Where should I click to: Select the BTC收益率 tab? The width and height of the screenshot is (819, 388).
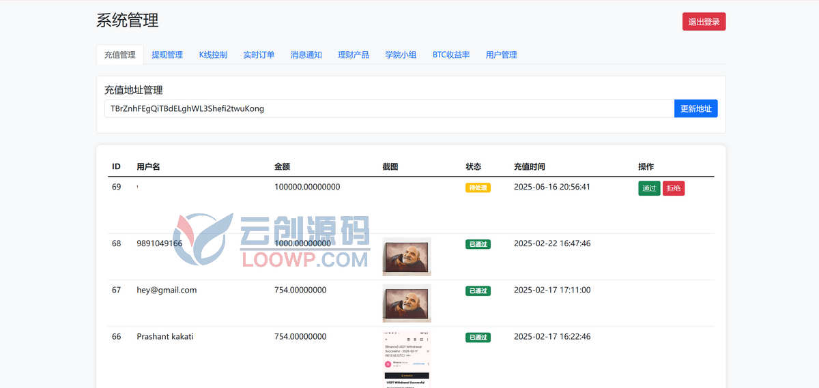pyautogui.click(x=451, y=55)
